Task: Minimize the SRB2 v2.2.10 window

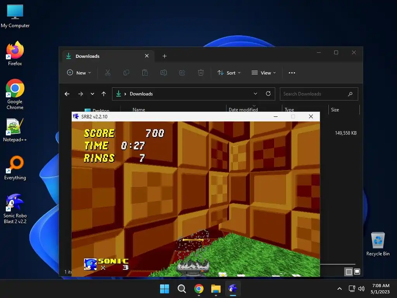Action: point(276,116)
